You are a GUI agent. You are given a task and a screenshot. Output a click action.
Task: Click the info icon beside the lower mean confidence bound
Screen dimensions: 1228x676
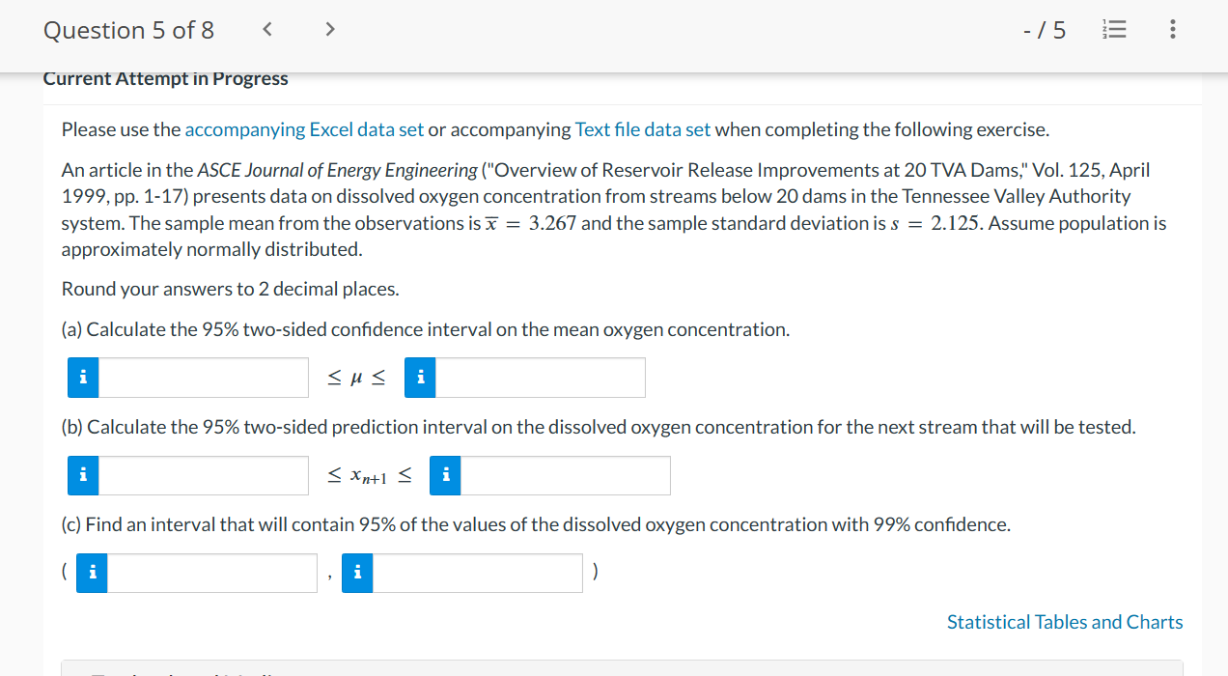click(83, 378)
